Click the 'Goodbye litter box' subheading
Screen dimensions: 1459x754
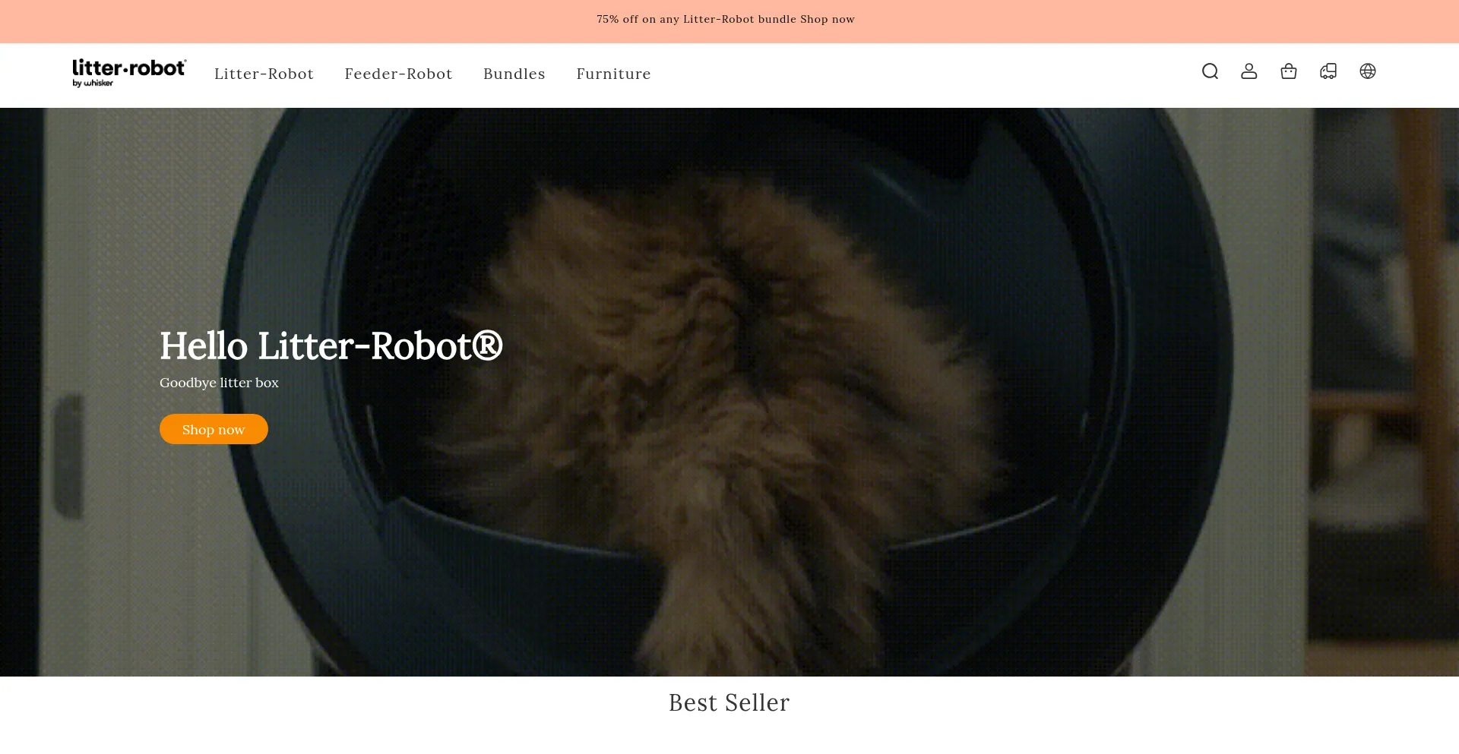pyautogui.click(x=219, y=383)
